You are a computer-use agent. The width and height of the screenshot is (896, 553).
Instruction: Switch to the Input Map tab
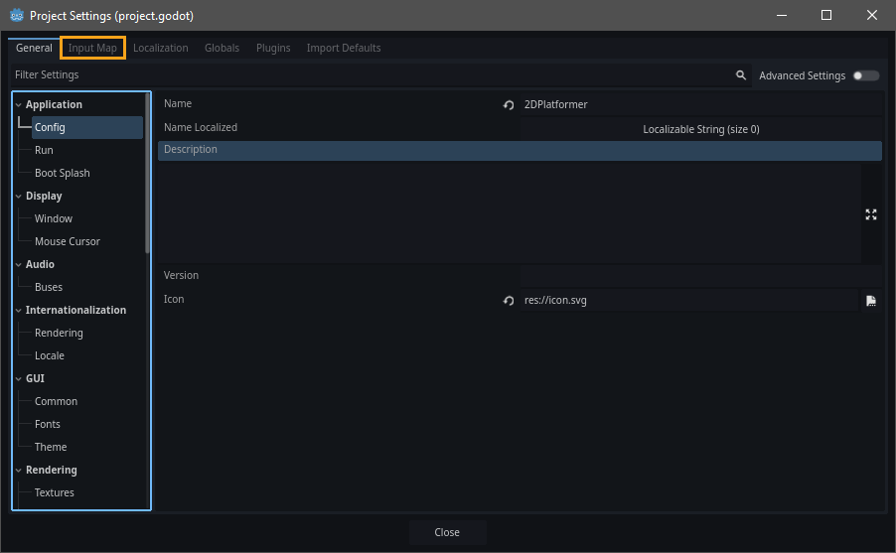pyautogui.click(x=92, y=48)
